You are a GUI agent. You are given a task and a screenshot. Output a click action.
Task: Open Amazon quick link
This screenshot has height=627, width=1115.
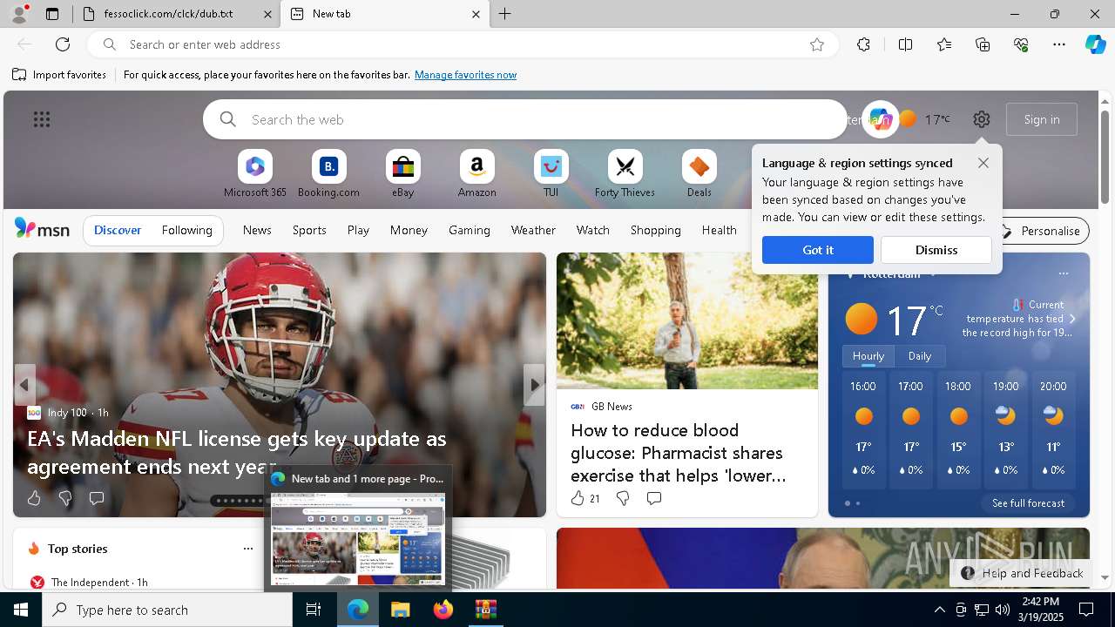[x=476, y=174]
